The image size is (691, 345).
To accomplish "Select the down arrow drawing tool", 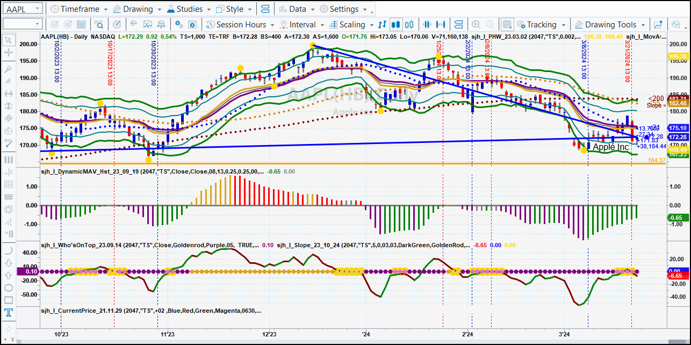I will click(x=9, y=263).
